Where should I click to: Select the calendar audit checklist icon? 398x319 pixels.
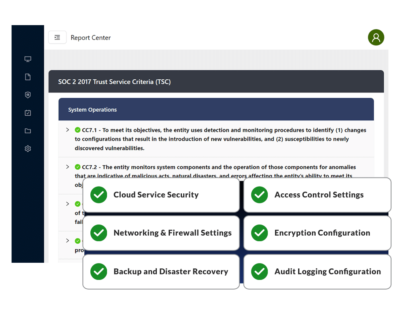28,112
